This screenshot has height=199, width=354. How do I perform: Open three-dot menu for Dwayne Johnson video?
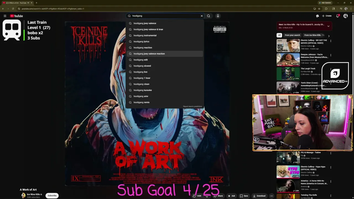point(330,55)
